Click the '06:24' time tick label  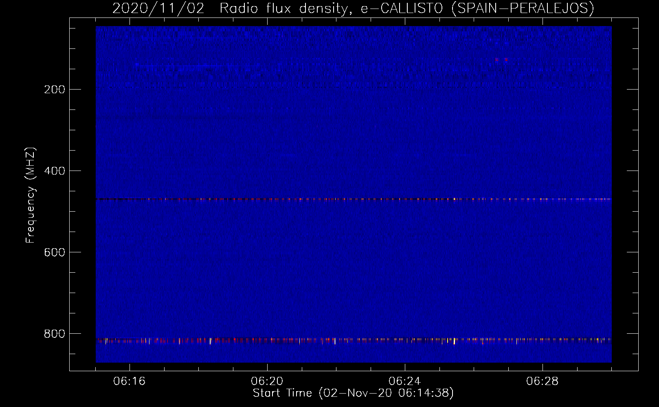(405, 381)
